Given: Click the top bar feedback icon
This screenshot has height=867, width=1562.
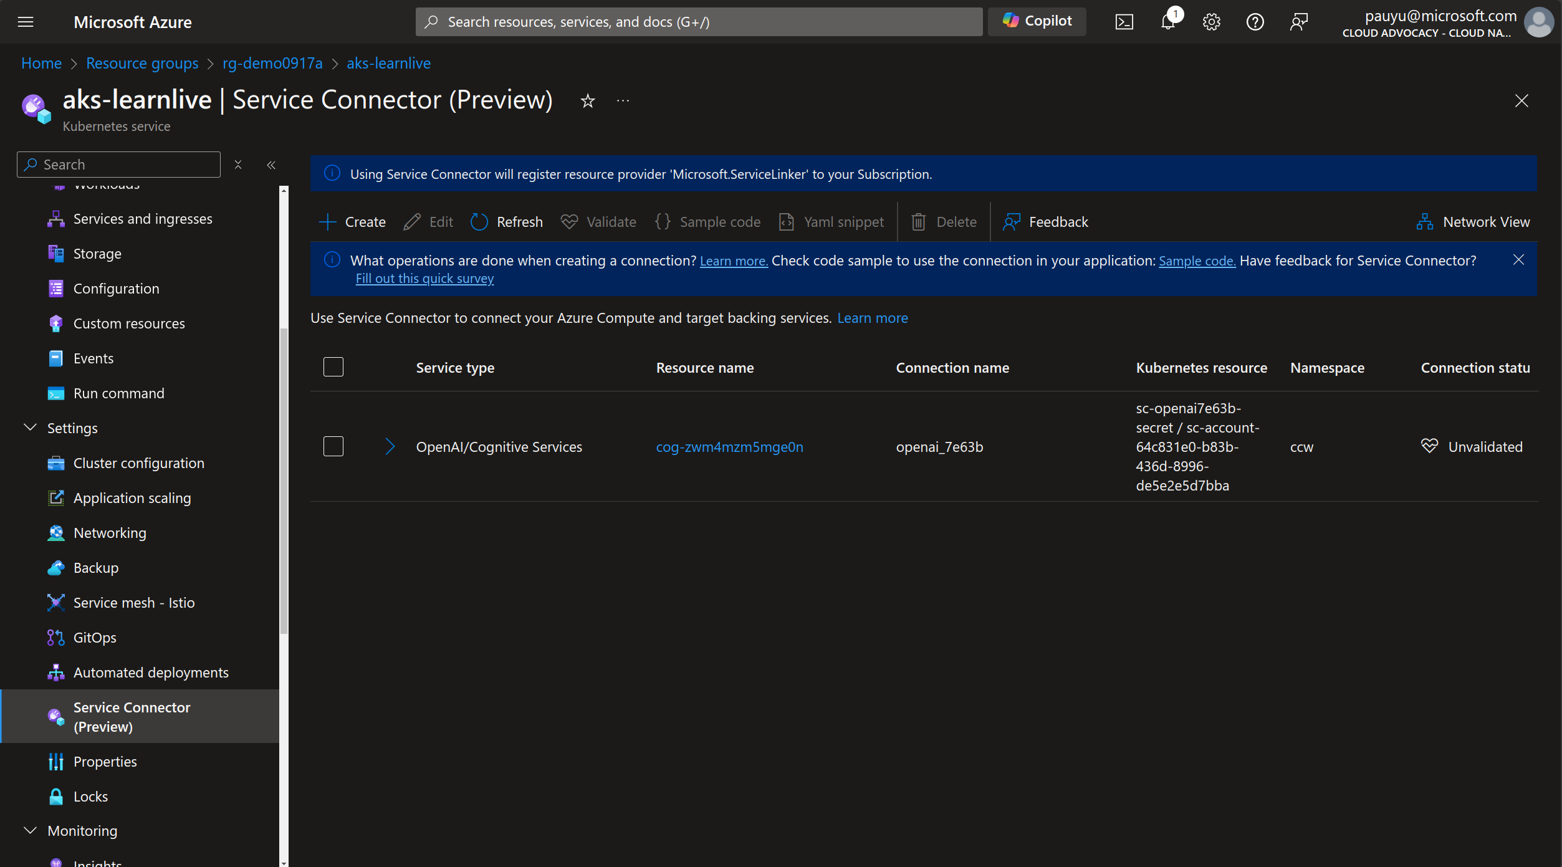Looking at the screenshot, I should pyautogui.click(x=1299, y=22).
